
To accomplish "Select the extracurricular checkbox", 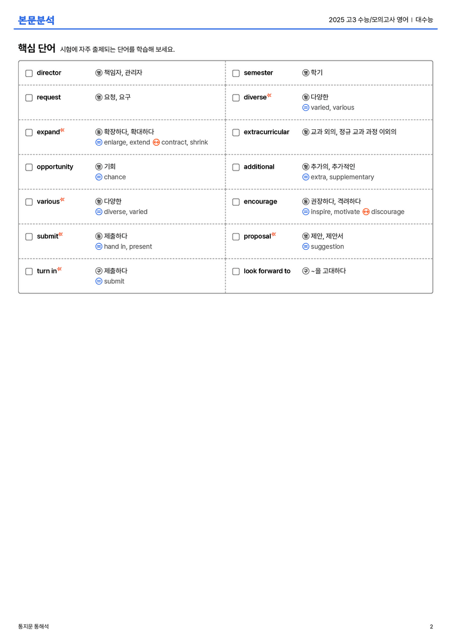I will tap(235, 132).
